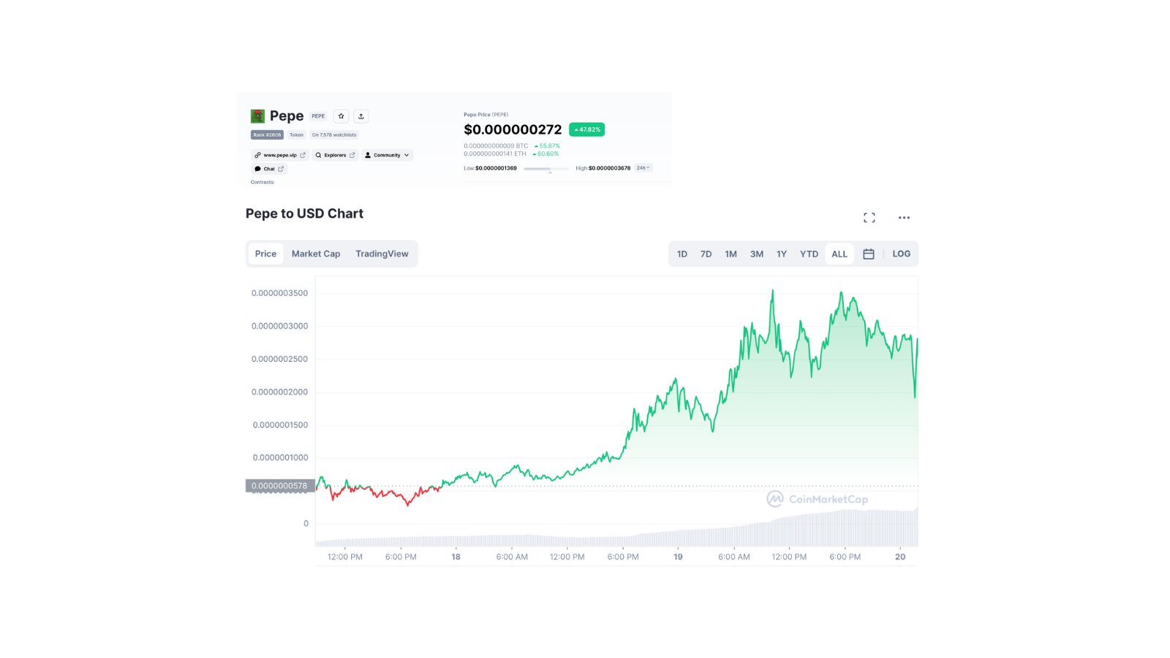The height and width of the screenshot is (658, 1170).
Task: Open the three-dot chart options menu
Action: click(904, 218)
